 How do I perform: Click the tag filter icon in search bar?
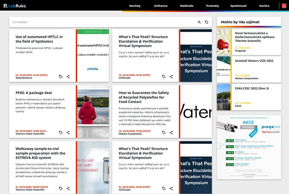(207, 22)
